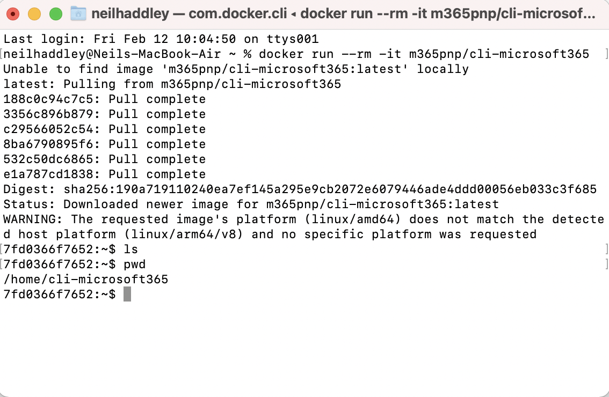Viewport: 609px width, 397px height.
Task: Click the gray block cursor at the prompt
Action: 127,295
